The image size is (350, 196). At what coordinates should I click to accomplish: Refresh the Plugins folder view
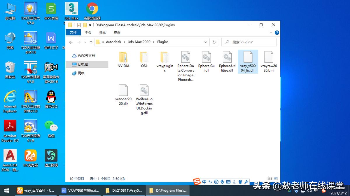pos(214,42)
